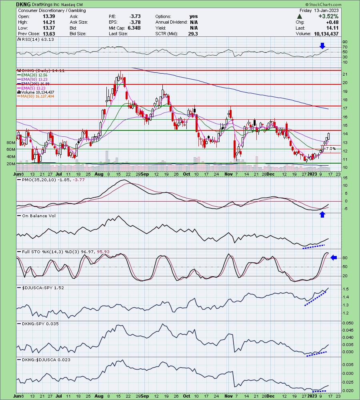Click the EMA(50) 13.23 legend entry
The image size is (360, 400).
(32, 79)
